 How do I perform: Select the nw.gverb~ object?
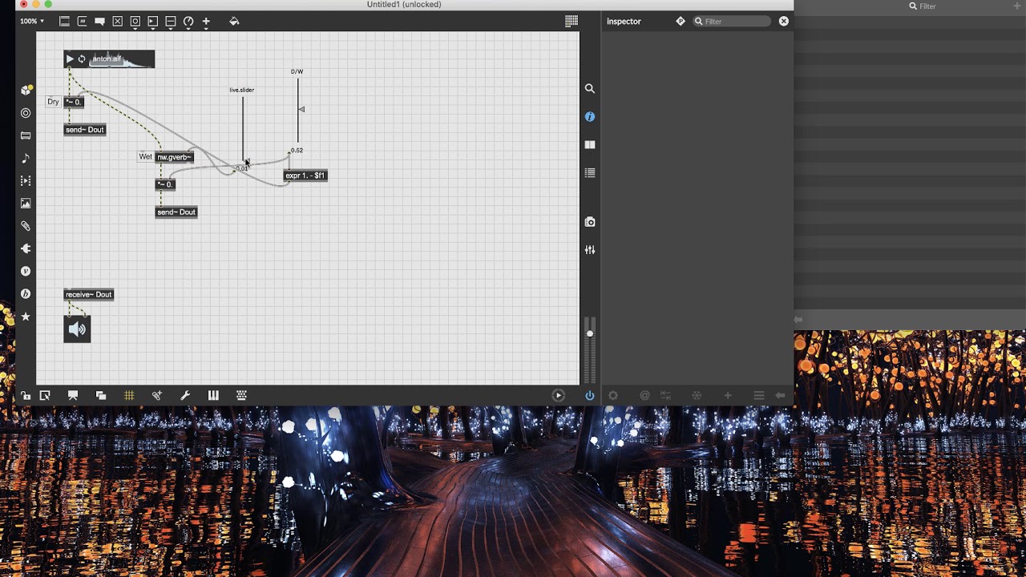(174, 157)
